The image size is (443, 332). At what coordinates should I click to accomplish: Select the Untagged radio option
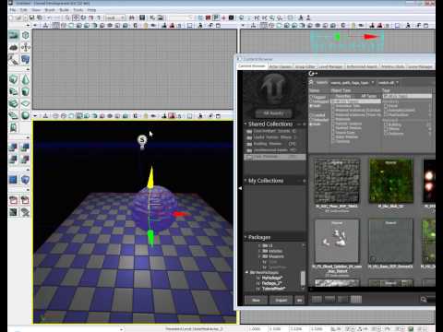[311, 101]
